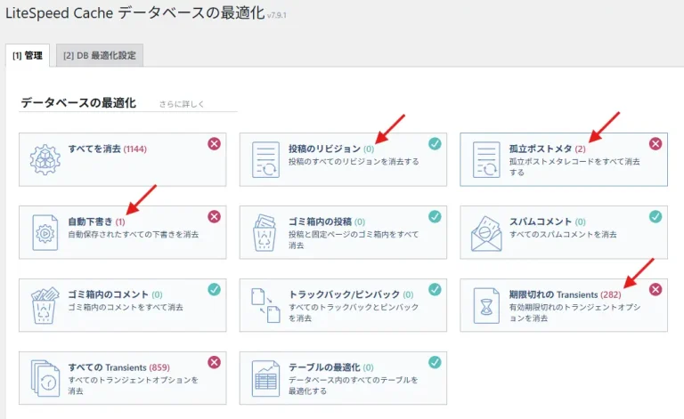This screenshot has width=684, height=419.
Task: Click the green check on テーブルの最適化
Action: (x=435, y=362)
